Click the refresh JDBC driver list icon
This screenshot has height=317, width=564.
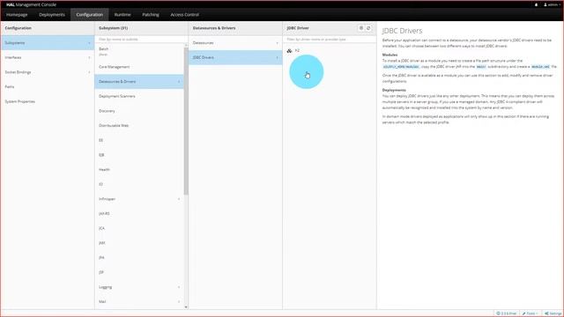pyautogui.click(x=368, y=28)
